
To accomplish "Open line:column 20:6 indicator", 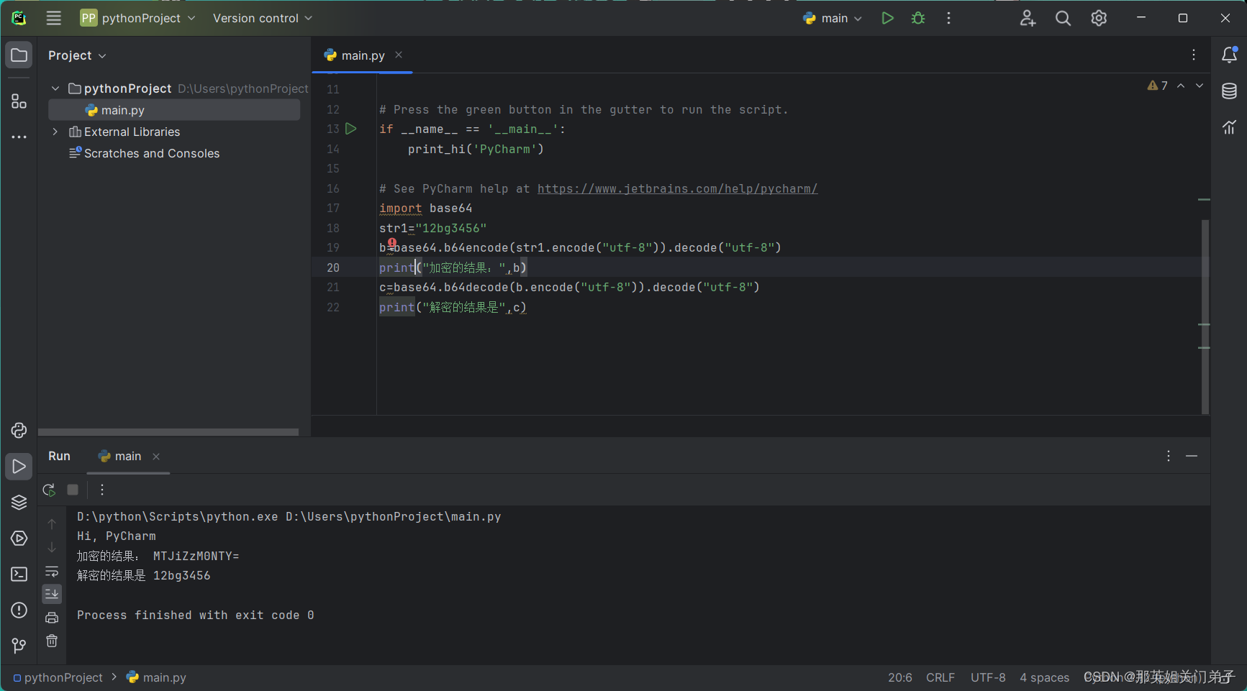I will 899,677.
